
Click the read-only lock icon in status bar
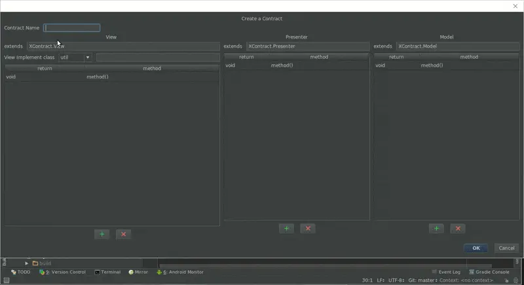click(x=506, y=280)
